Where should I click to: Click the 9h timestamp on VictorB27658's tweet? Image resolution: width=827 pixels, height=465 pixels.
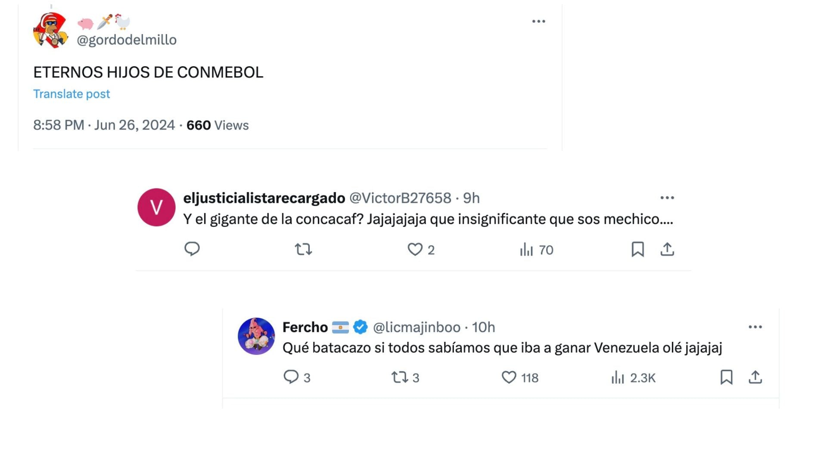click(472, 198)
